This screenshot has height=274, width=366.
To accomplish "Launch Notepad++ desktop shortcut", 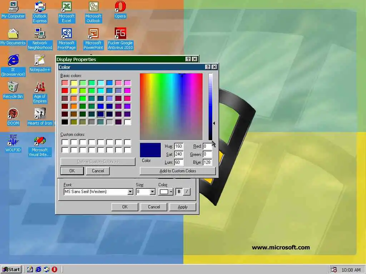I will coord(40,64).
